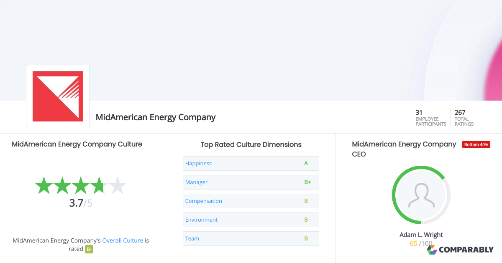Viewport: 502px width, 263px height.
Task: Follow the Overall Culture link
Action: pos(123,240)
